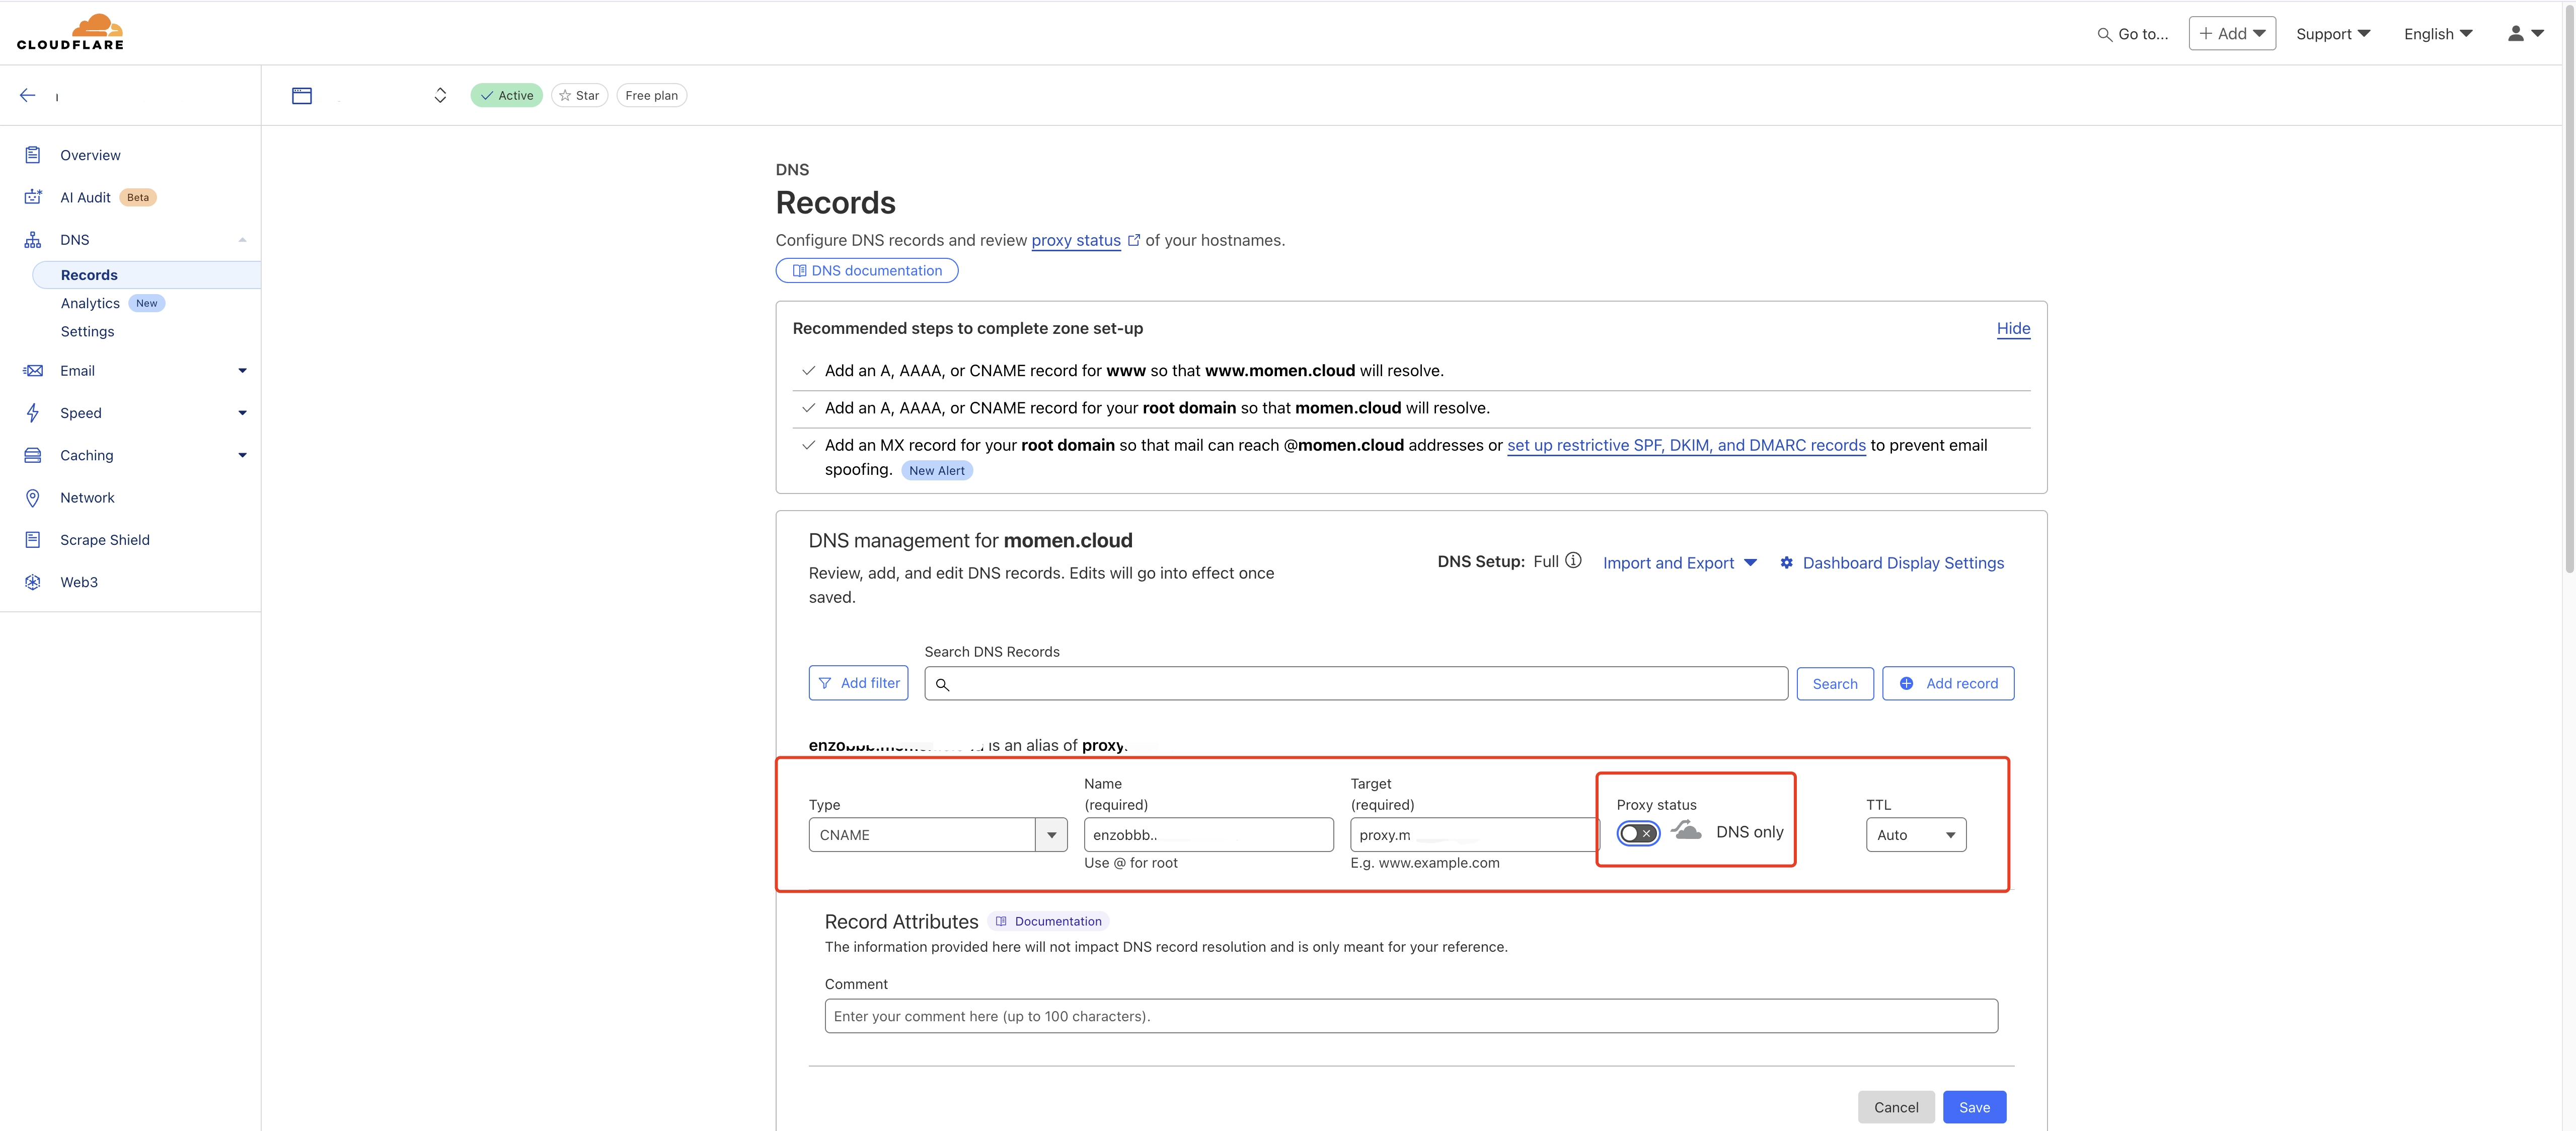Click the Dashboard Display Settings gear icon
Screen dimensions: 2576x1131
coord(1786,562)
